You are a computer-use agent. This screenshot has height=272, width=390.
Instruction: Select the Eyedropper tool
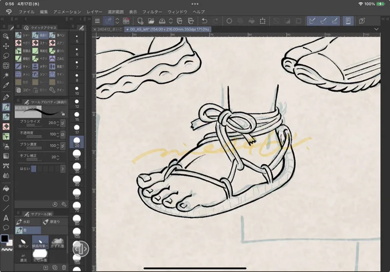[x=6, y=85]
